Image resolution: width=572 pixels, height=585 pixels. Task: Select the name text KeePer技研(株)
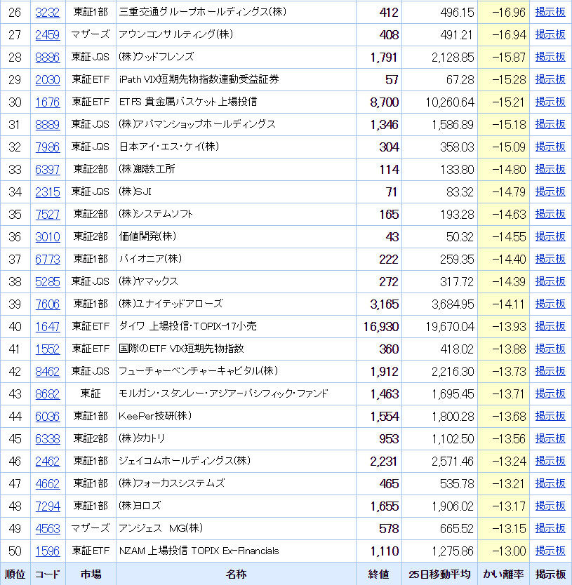[155, 416]
